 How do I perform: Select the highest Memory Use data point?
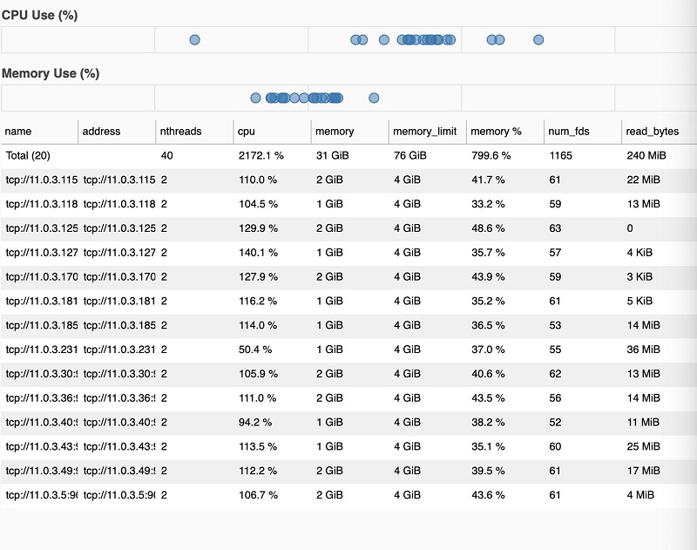click(374, 98)
